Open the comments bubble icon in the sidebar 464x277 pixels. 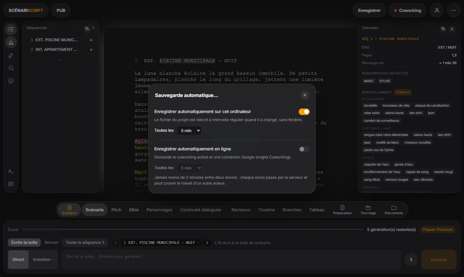11,184
